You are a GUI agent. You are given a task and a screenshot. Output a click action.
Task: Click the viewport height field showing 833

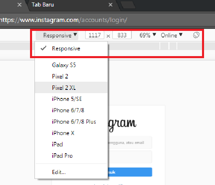(x=122, y=35)
